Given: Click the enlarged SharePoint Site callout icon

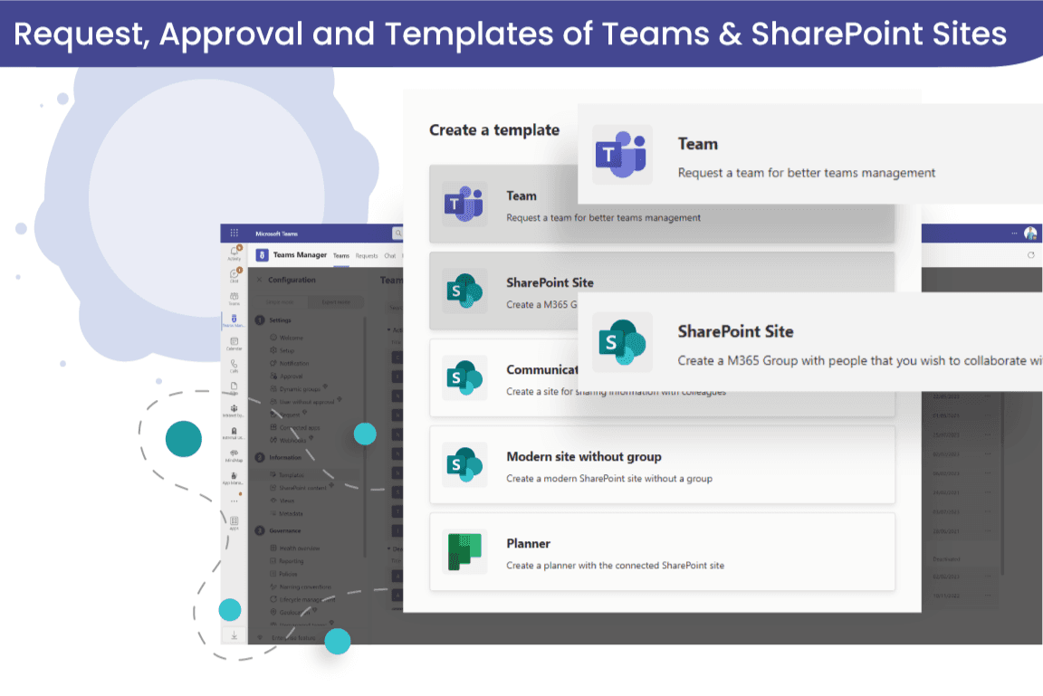Looking at the screenshot, I should (x=621, y=342).
